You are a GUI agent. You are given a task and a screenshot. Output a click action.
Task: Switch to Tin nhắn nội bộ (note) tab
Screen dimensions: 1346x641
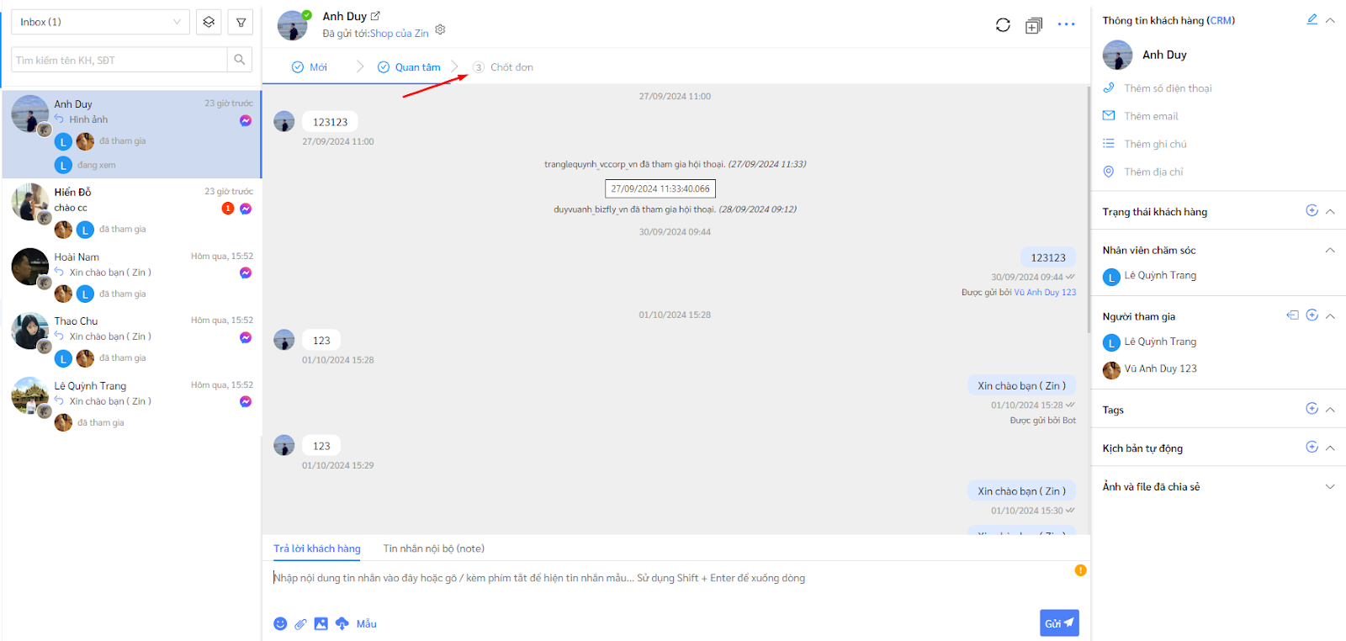tap(433, 548)
